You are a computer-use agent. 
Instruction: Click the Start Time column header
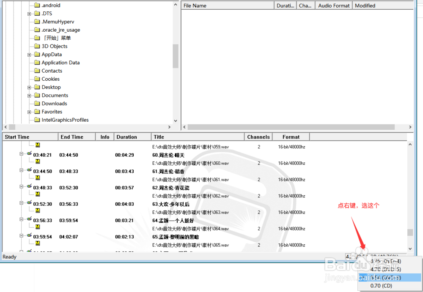[x=30, y=137]
